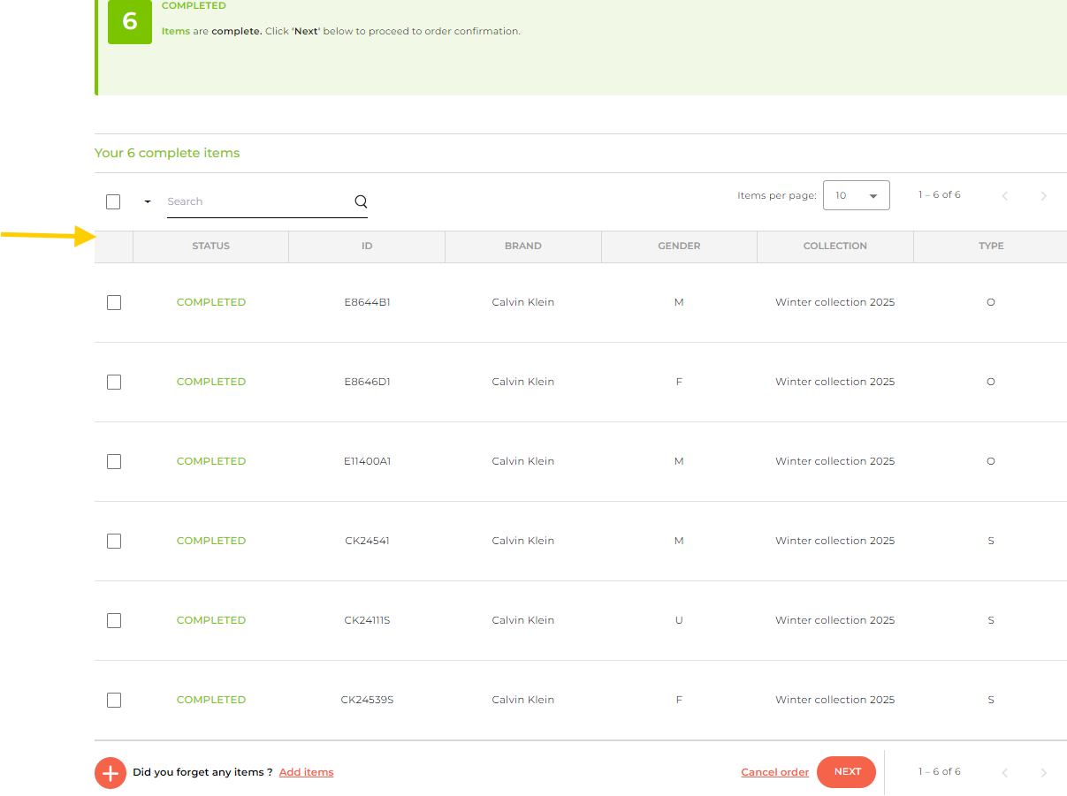Go to next page in top paginator

tap(1043, 196)
